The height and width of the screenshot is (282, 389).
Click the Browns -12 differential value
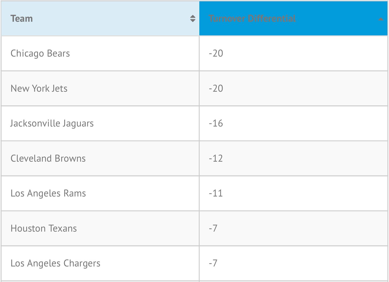[216, 158]
